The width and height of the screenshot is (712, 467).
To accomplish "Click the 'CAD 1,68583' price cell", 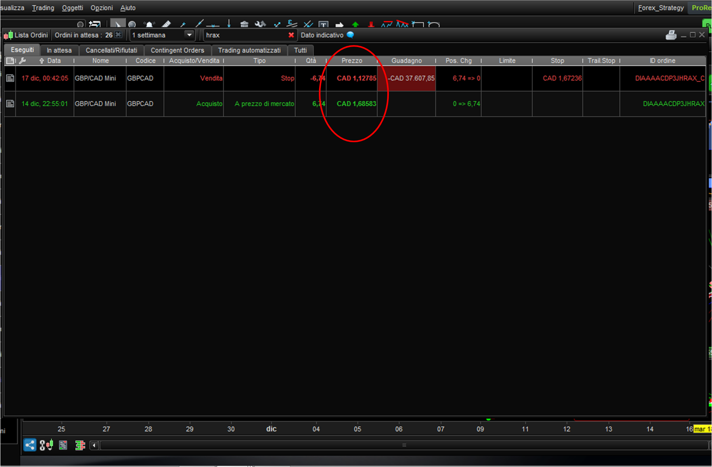I will [x=352, y=104].
